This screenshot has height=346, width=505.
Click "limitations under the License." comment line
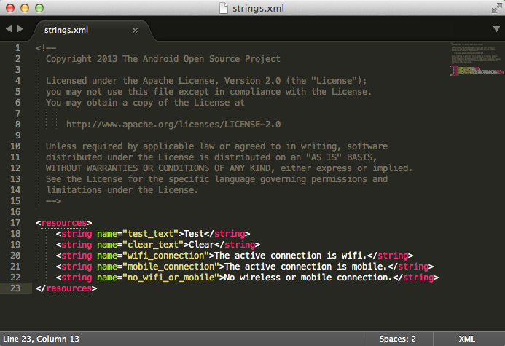(x=122, y=190)
